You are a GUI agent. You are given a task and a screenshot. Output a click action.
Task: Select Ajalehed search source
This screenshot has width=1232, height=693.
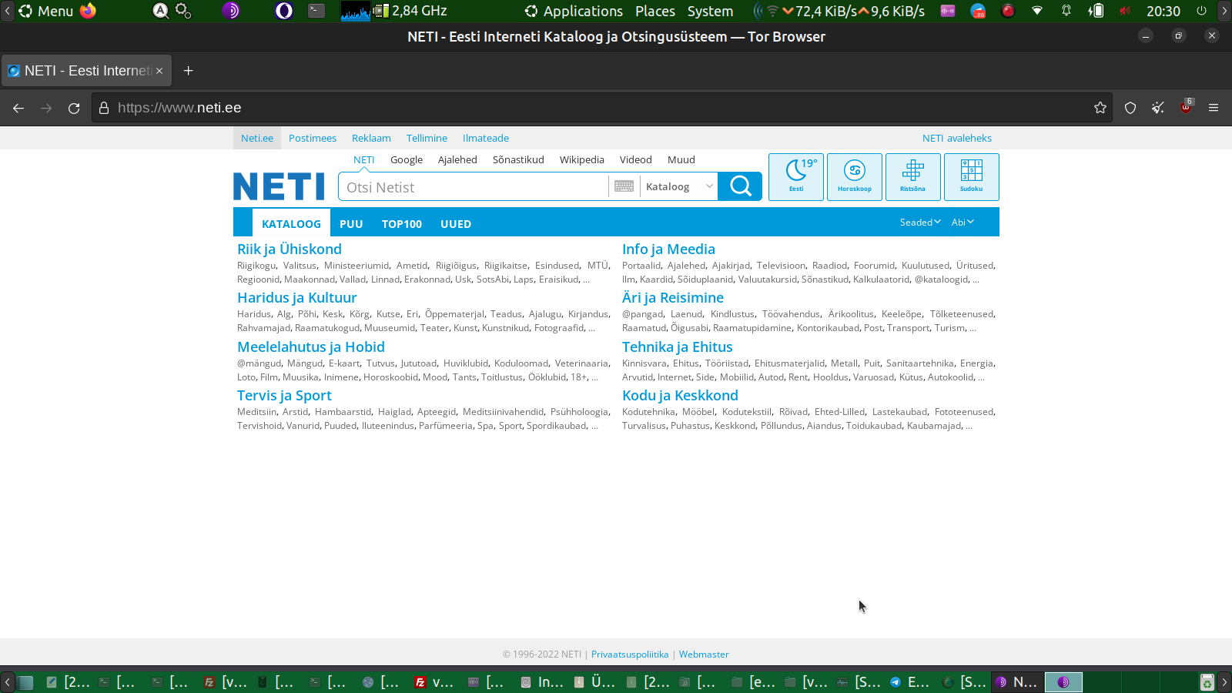click(x=457, y=160)
